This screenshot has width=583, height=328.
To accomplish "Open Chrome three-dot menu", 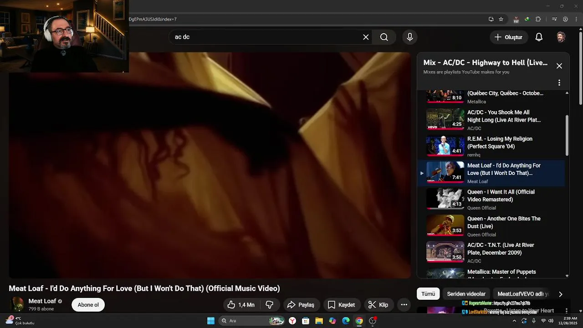I will pos(576,19).
